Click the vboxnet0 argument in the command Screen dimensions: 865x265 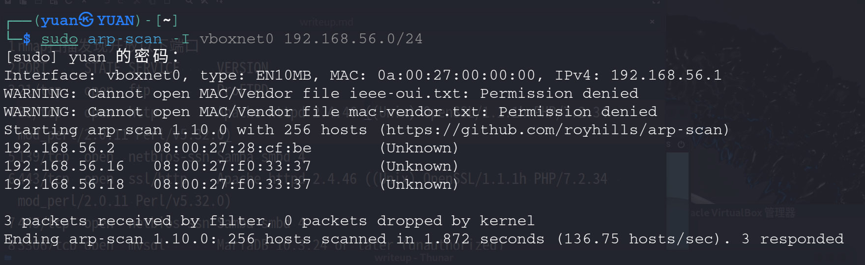pyautogui.click(x=236, y=39)
